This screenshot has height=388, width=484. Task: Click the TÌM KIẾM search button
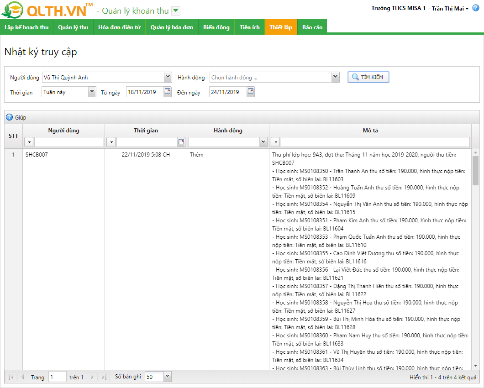point(368,77)
